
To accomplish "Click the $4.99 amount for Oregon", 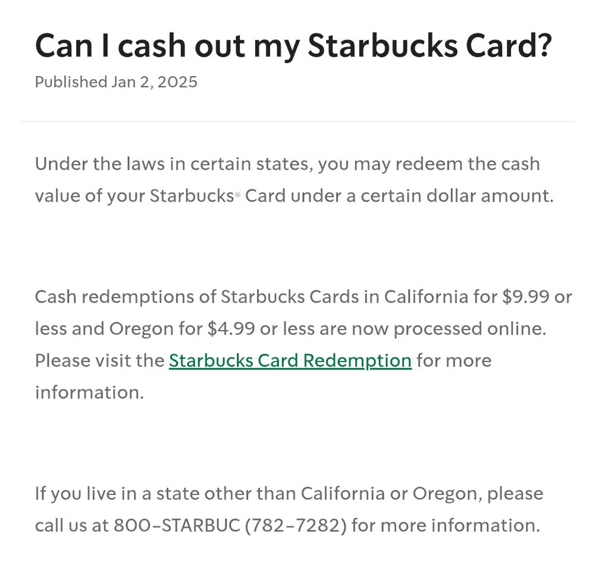I will 231,328.
